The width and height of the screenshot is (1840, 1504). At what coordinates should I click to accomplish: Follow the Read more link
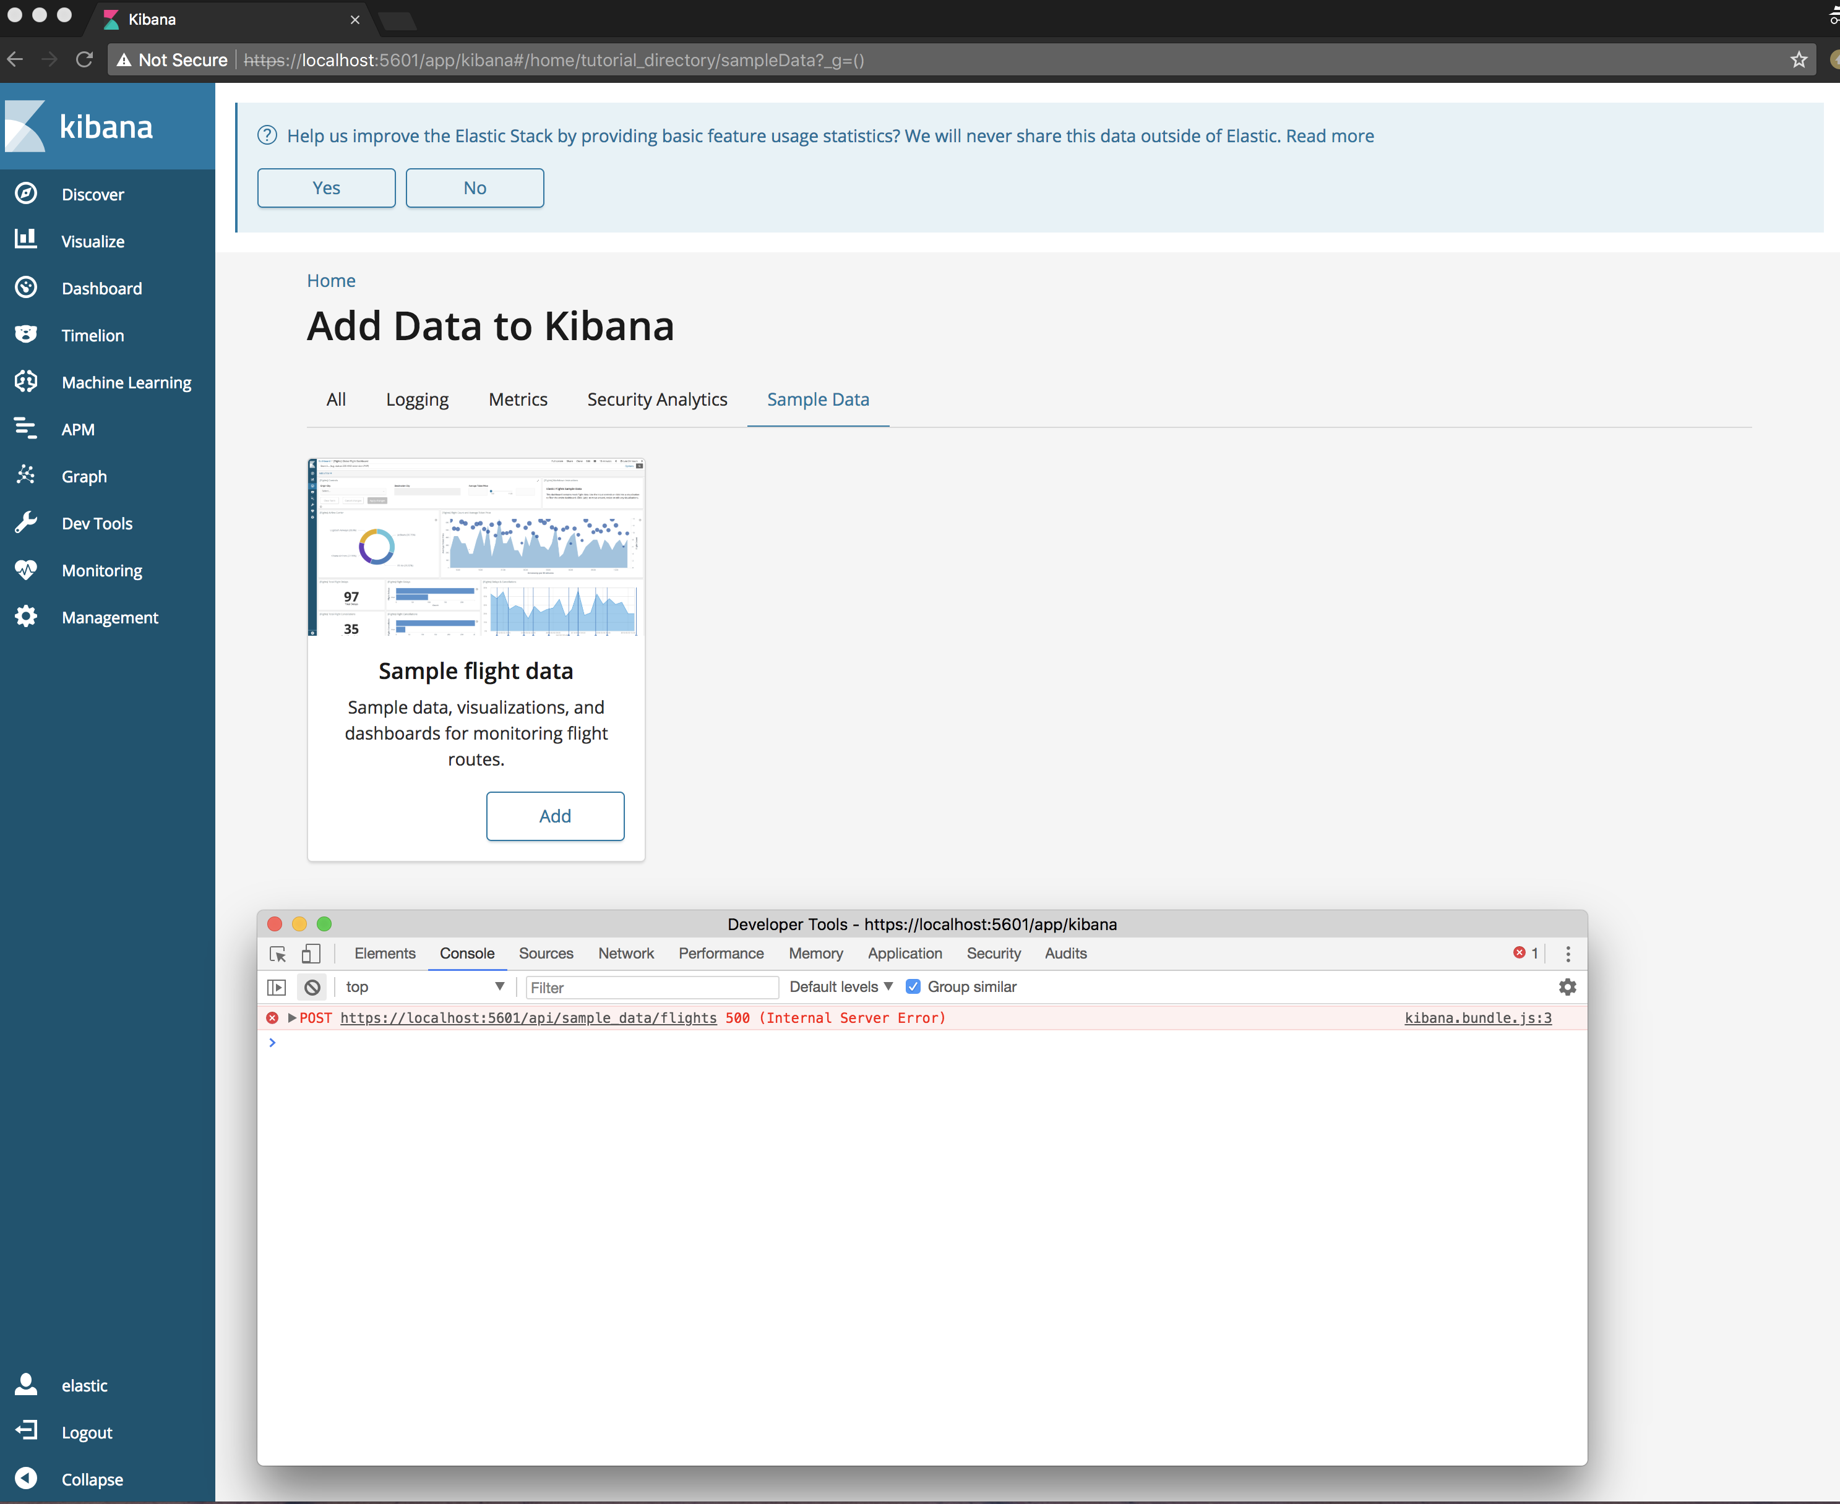pyautogui.click(x=1330, y=136)
